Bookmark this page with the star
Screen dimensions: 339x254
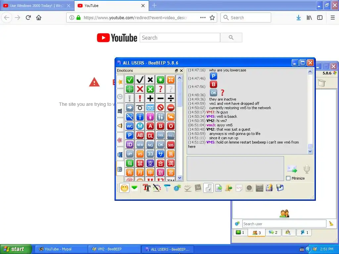point(212,18)
